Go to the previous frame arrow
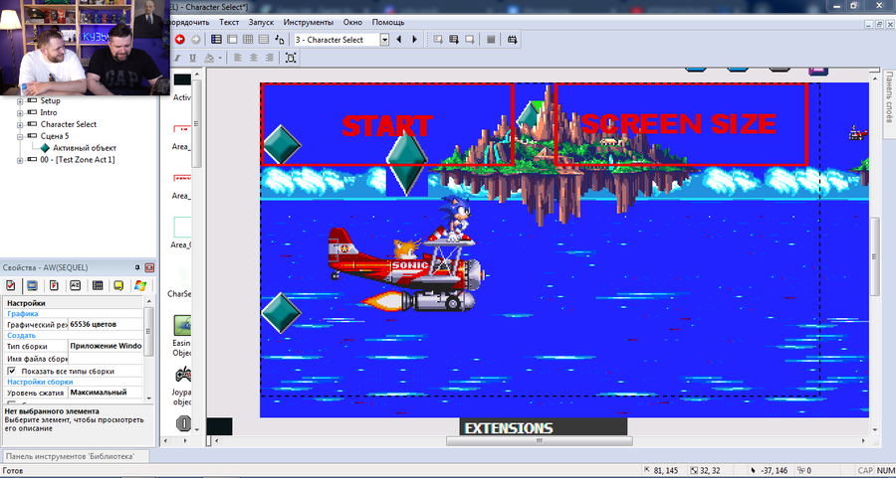Image resolution: width=896 pixels, height=478 pixels. click(x=399, y=40)
